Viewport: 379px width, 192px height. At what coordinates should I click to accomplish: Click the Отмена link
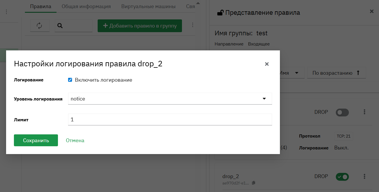point(75,140)
